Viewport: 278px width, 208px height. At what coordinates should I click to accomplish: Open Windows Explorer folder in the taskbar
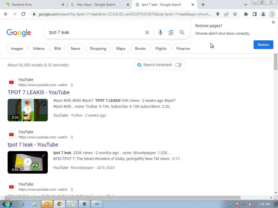point(34,204)
